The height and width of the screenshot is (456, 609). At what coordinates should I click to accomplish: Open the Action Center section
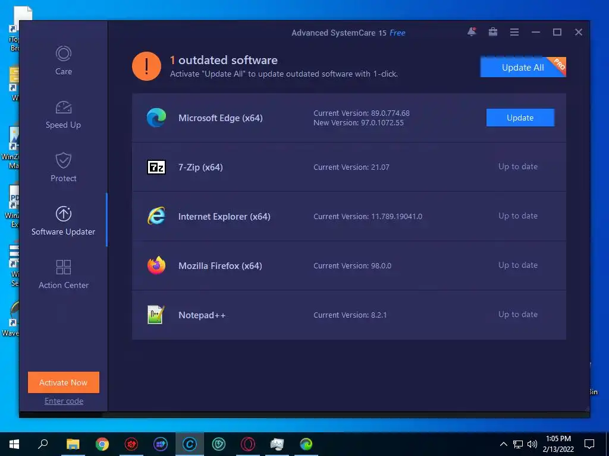[x=63, y=274]
